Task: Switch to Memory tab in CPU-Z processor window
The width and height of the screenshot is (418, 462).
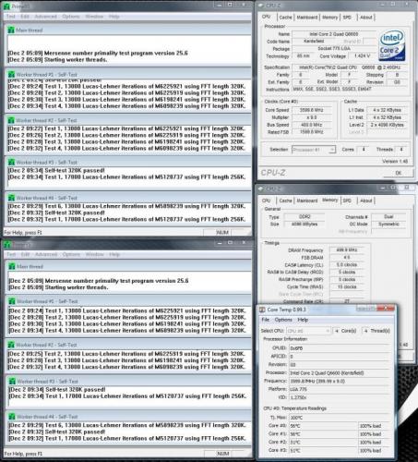Action: point(330,18)
